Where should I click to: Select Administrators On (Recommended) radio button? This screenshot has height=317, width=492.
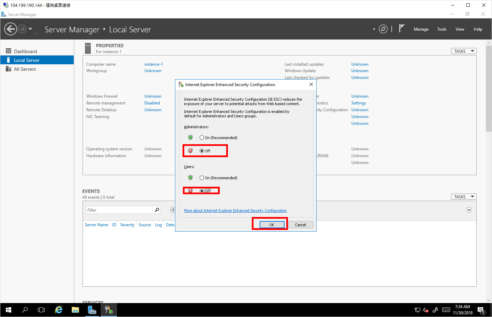[x=202, y=138]
